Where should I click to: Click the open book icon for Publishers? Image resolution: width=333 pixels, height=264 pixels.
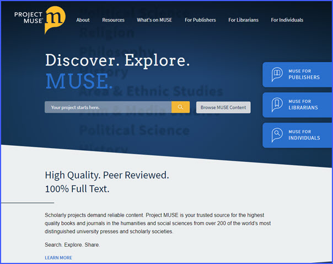click(277, 75)
